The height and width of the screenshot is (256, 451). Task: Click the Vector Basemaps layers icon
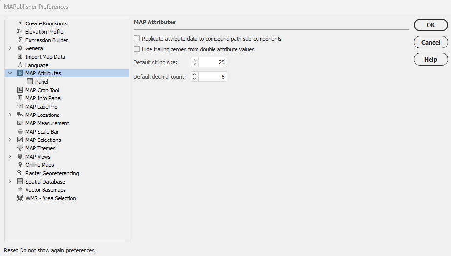pos(20,190)
